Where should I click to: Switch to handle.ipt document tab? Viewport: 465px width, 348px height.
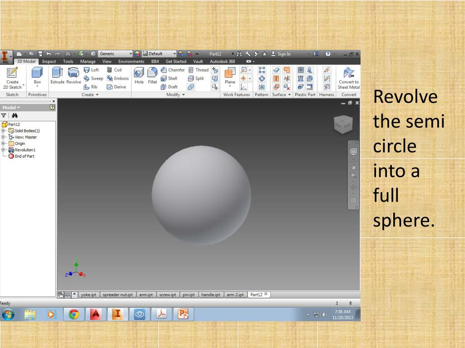click(211, 295)
